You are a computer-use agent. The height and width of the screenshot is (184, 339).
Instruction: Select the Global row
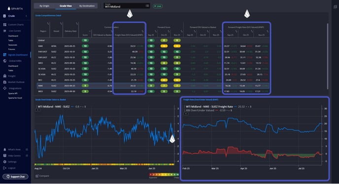pyautogui.click(x=153, y=40)
